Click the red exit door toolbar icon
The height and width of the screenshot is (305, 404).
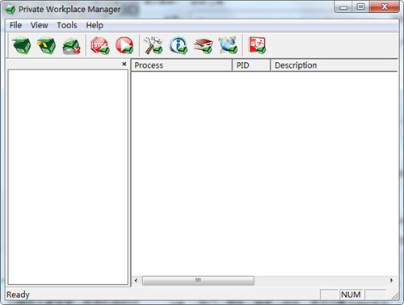257,45
